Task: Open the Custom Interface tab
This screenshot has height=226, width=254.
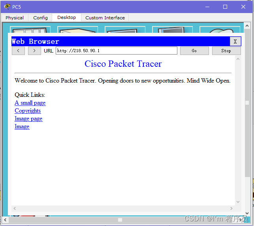Action: (105, 18)
